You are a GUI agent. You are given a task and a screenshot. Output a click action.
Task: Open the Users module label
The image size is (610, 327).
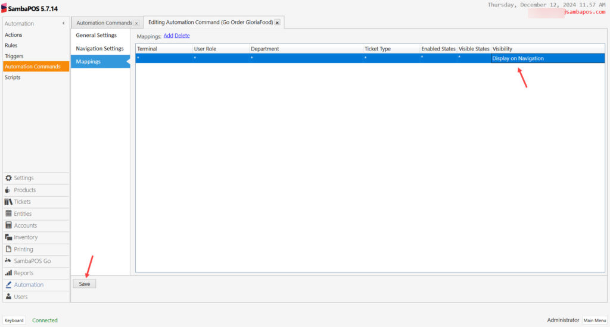click(21, 297)
